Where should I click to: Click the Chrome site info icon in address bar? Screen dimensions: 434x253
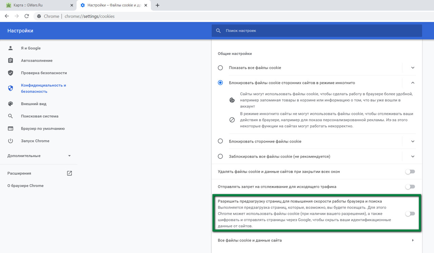pyautogui.click(x=39, y=16)
